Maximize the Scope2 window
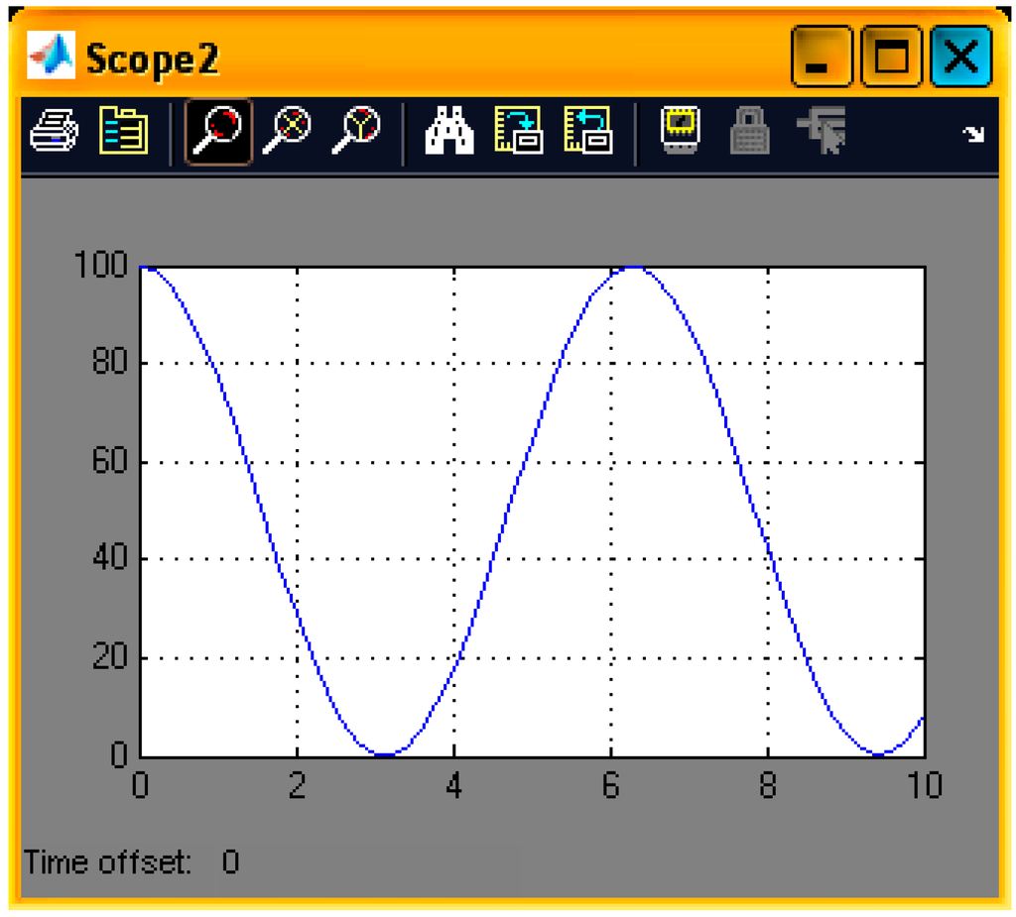Viewport: 1016px width, 917px height. pos(890,57)
